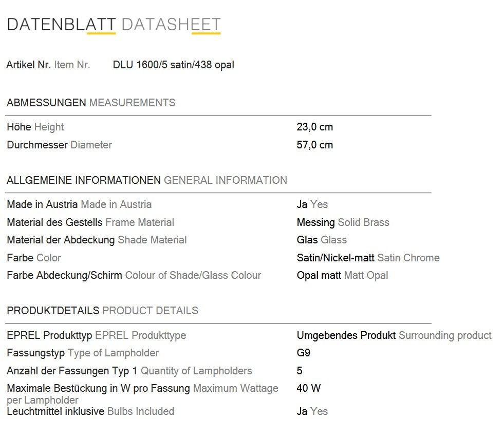Click the Höhe Height row label
Screen dimensions: 503x438
(x=35, y=127)
